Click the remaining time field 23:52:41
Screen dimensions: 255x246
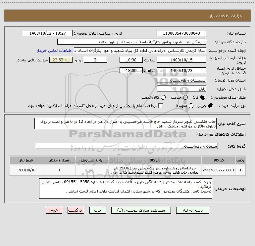coord(61,60)
